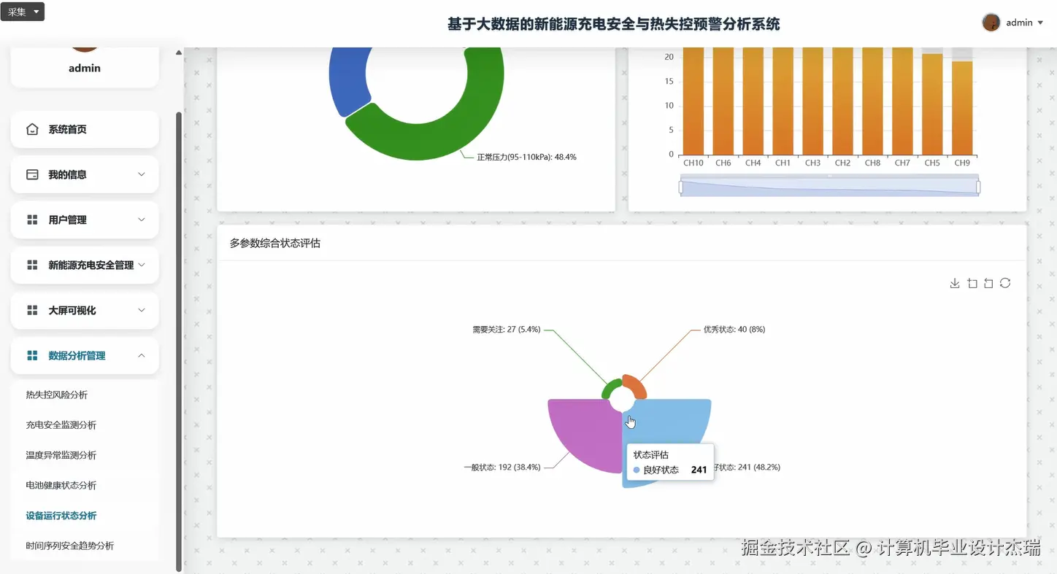Click the orange 优秀状态 pie slice
The width and height of the screenshot is (1057, 574).
(634, 387)
